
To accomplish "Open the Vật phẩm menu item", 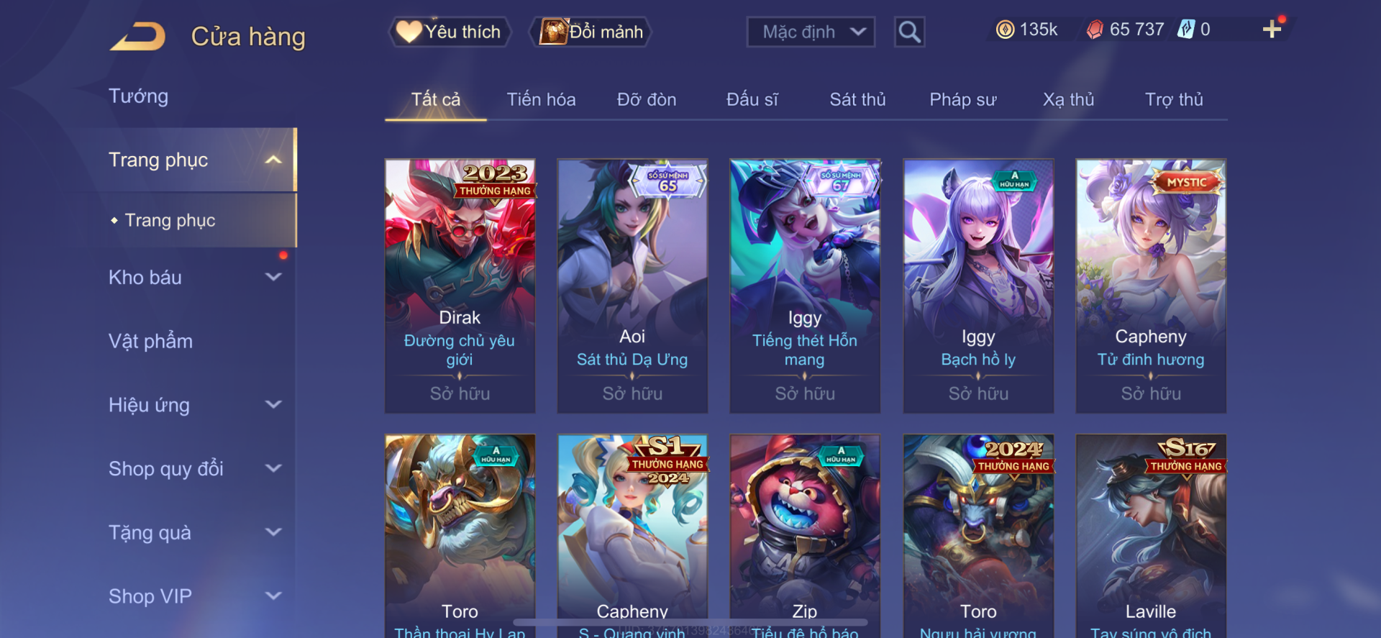I will pyautogui.click(x=150, y=341).
